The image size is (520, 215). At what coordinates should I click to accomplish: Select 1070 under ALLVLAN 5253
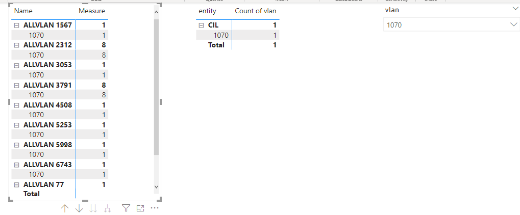tap(36, 135)
